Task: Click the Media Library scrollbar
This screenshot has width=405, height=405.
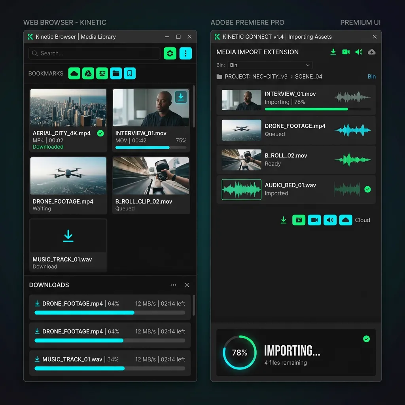Action: tap(194, 107)
